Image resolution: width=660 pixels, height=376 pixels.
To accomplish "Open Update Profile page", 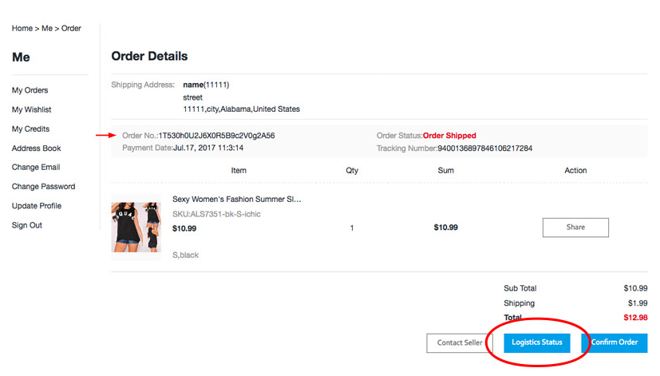I will point(37,206).
